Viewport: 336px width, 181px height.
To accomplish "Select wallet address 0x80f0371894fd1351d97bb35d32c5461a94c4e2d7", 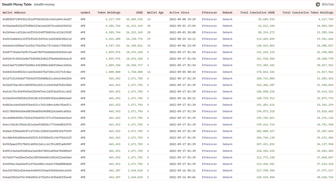I will (x=37, y=19).
